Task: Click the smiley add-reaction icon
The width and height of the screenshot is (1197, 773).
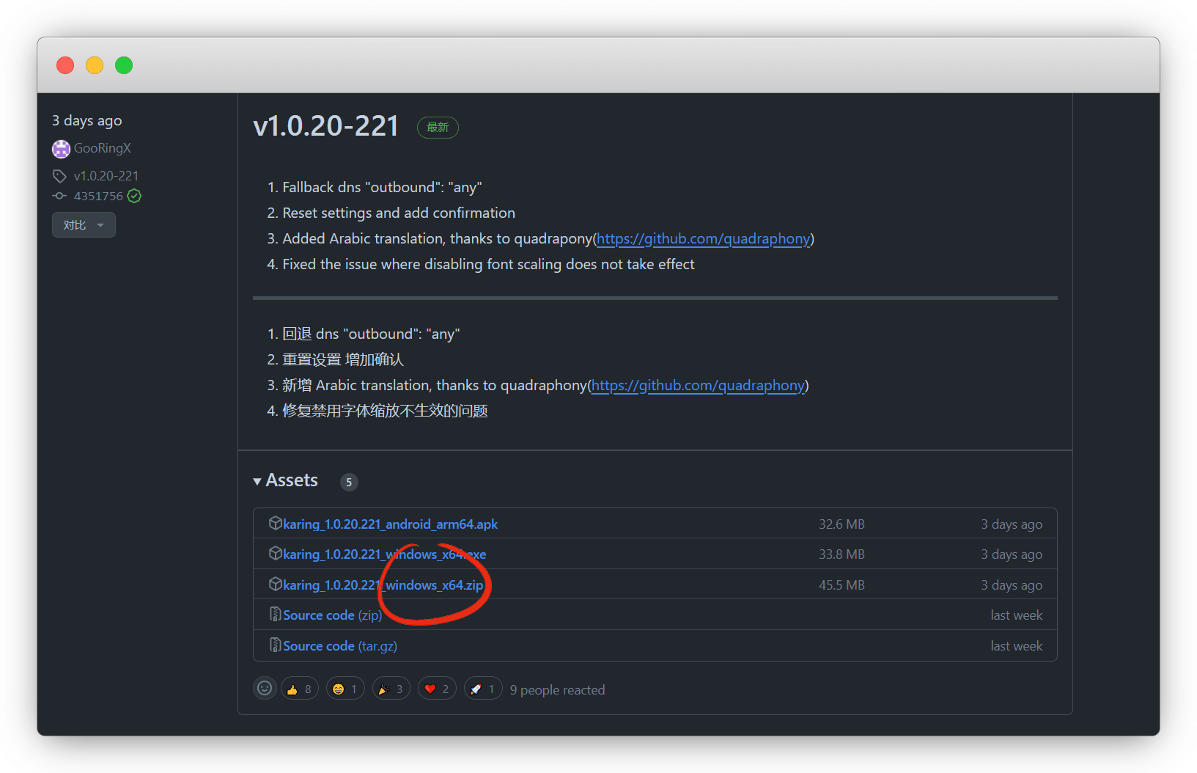Action: (265, 689)
